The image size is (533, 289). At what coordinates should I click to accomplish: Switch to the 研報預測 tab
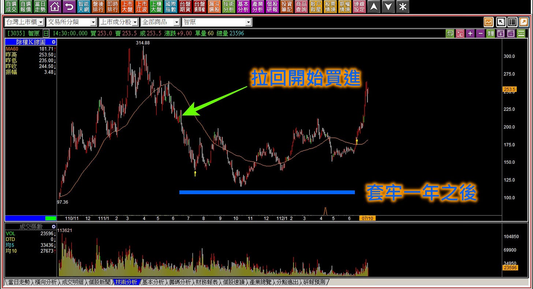click(315, 282)
